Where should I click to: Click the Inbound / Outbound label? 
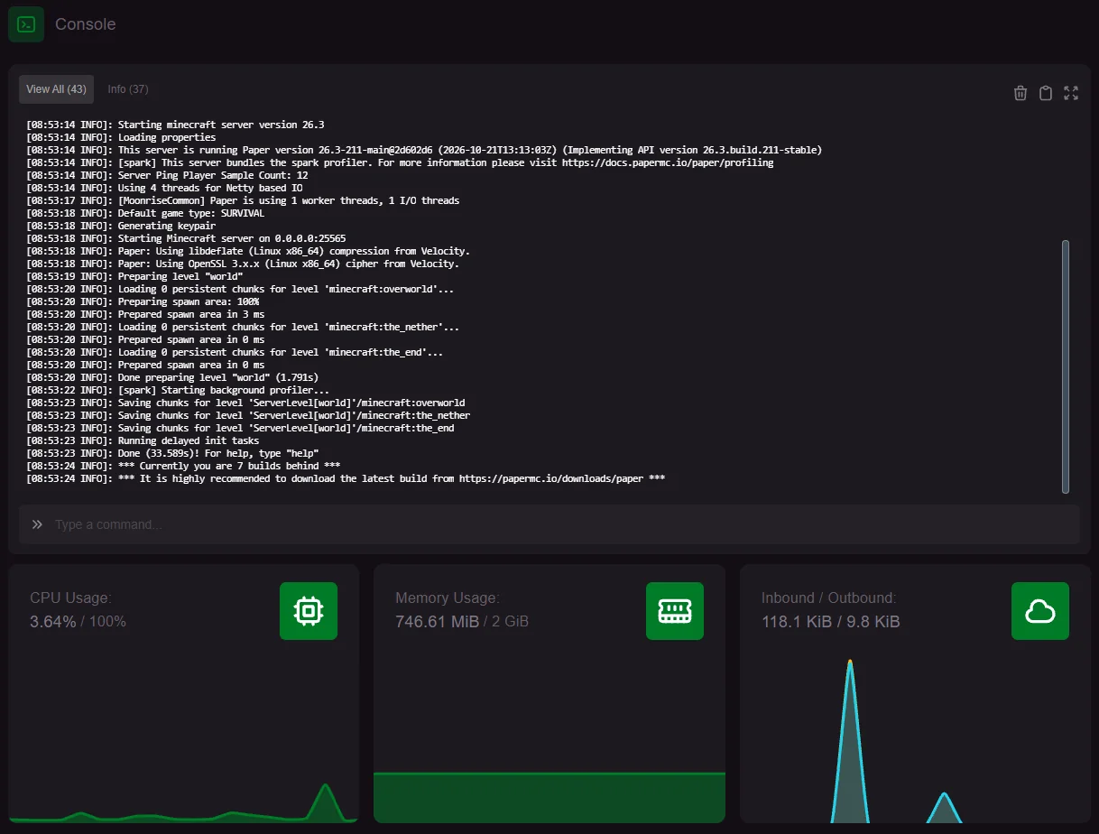click(828, 598)
